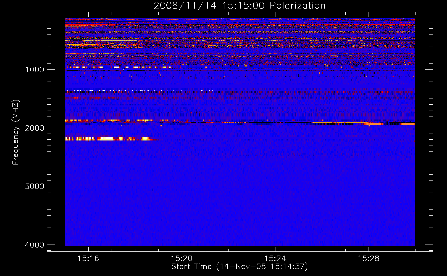This screenshot has width=447, height=276.
Task: Click the 15:20 time tick label
Action: tap(182, 259)
